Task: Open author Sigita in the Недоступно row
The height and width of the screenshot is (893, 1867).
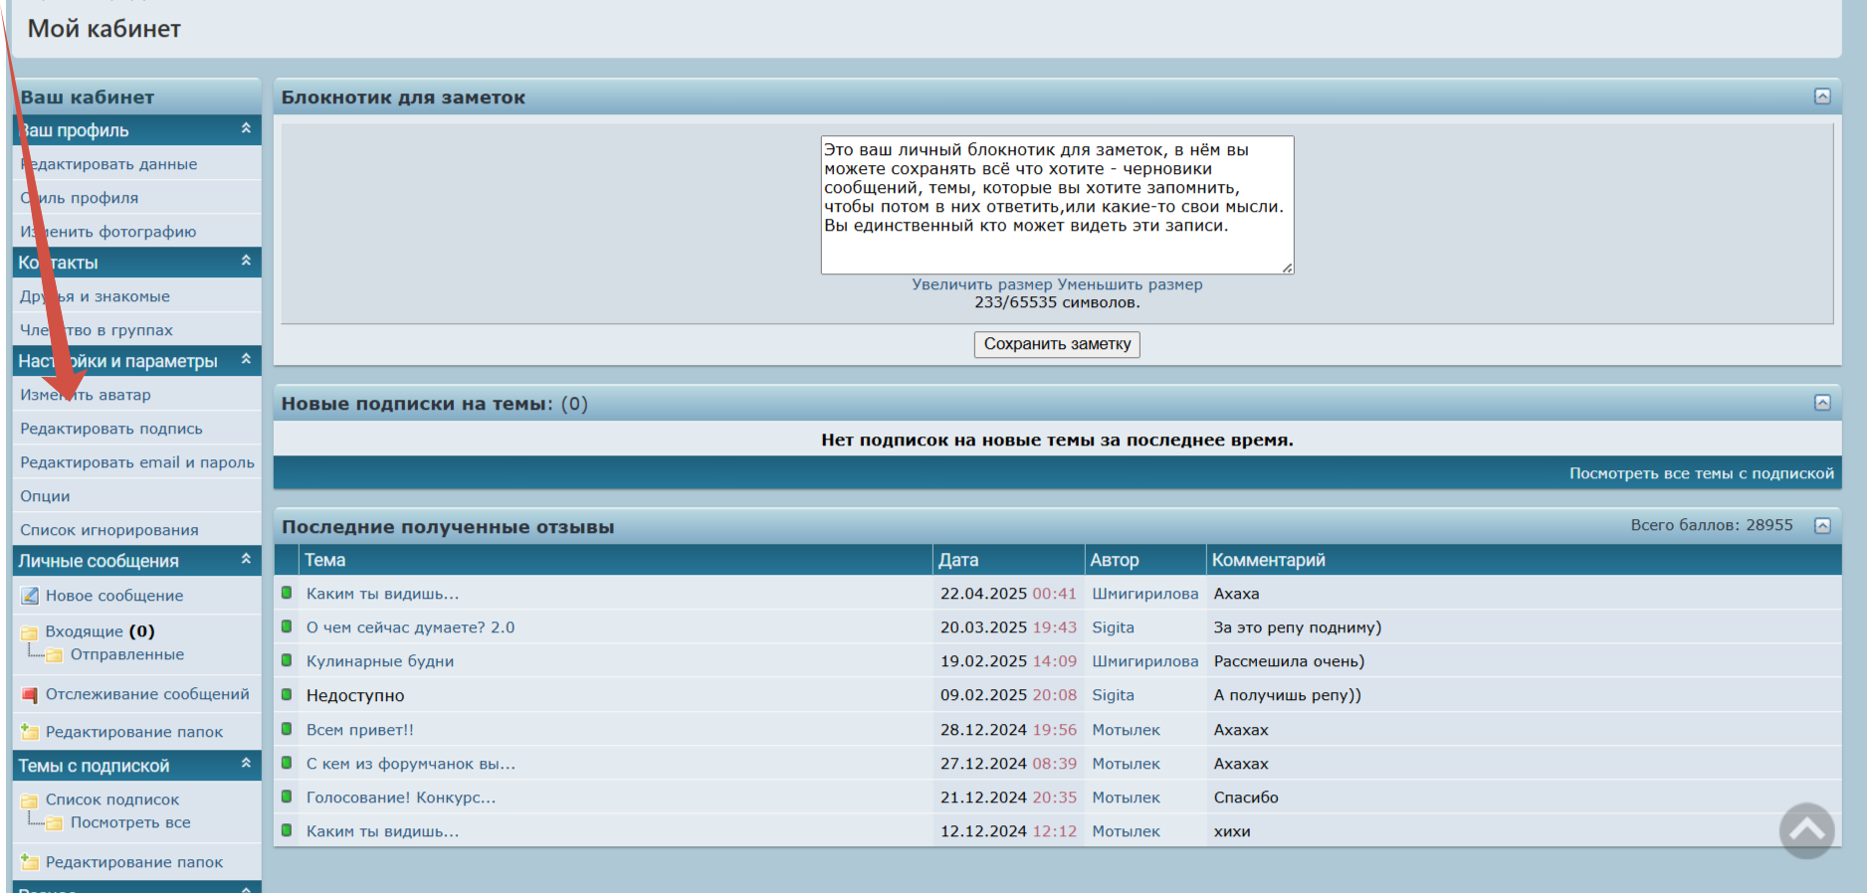Action: 1113,695
